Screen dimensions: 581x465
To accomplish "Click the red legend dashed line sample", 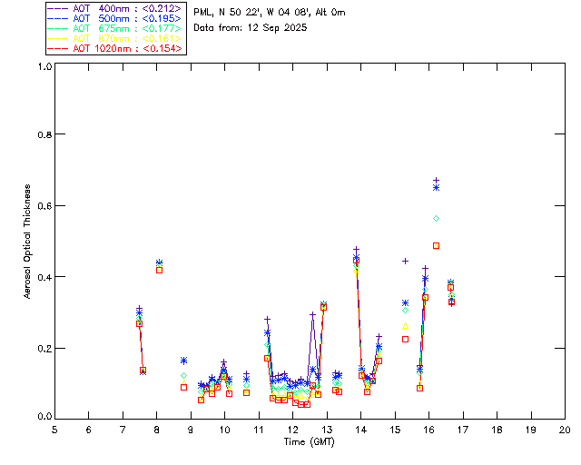I will pyautogui.click(x=58, y=48).
